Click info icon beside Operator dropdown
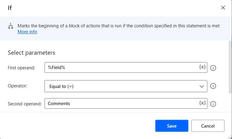 point(213,86)
